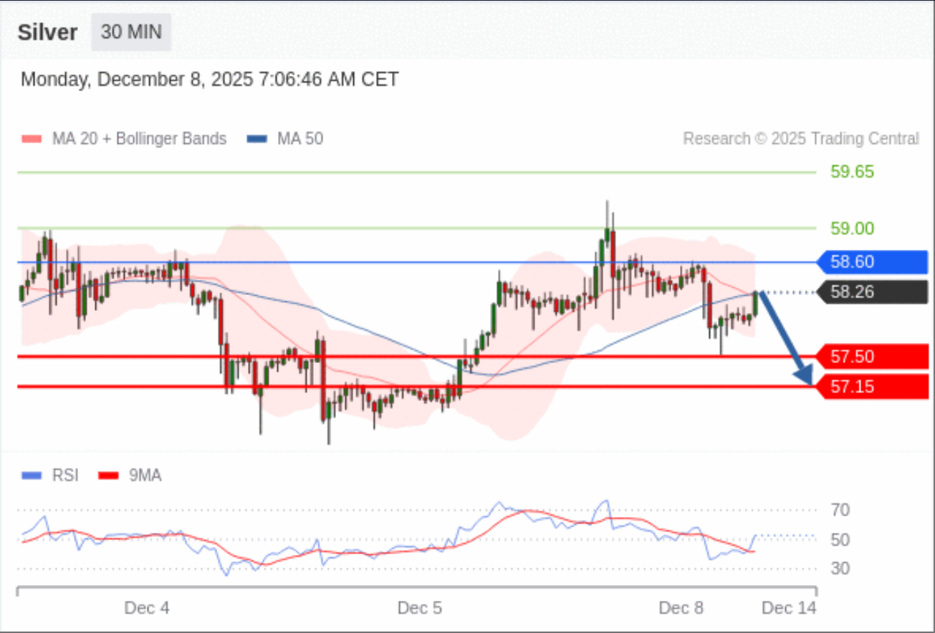Click the red 57.50 support price tag
The height and width of the screenshot is (633, 935).
tap(872, 357)
